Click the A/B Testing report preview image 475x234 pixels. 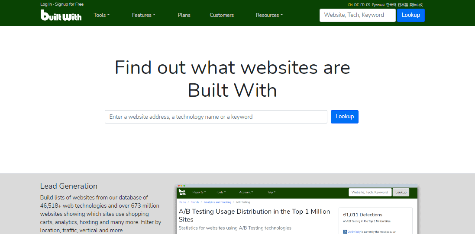[x=297, y=209]
